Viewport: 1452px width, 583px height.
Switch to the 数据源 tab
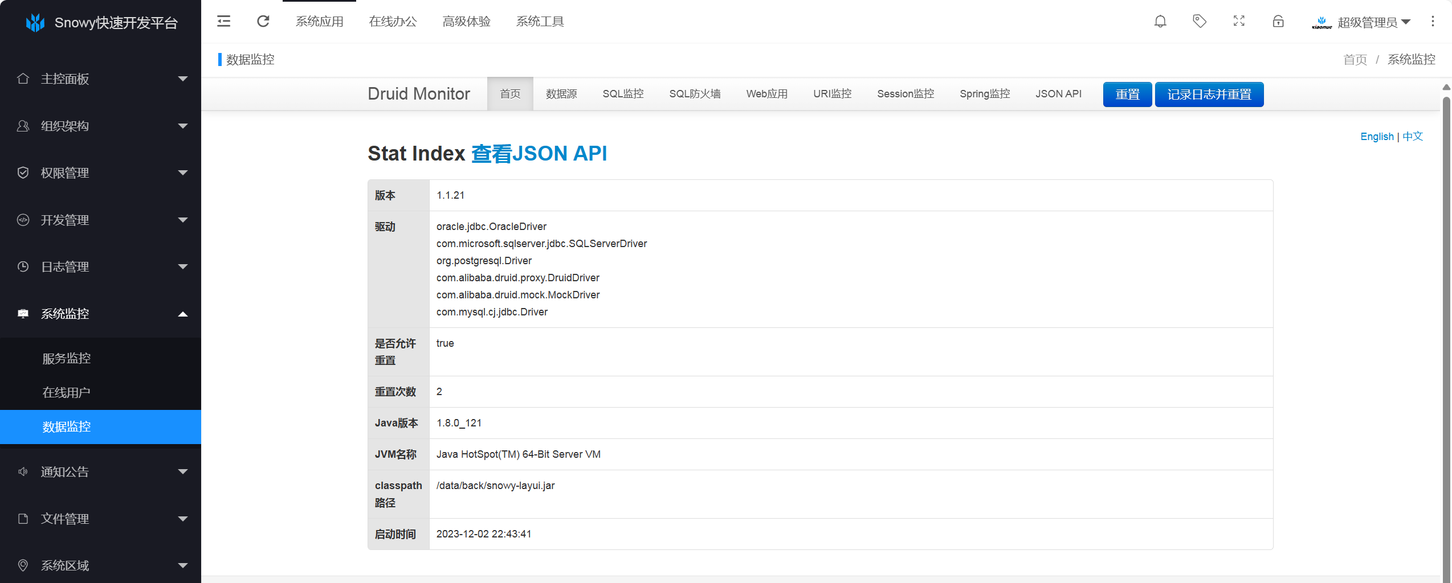[561, 94]
